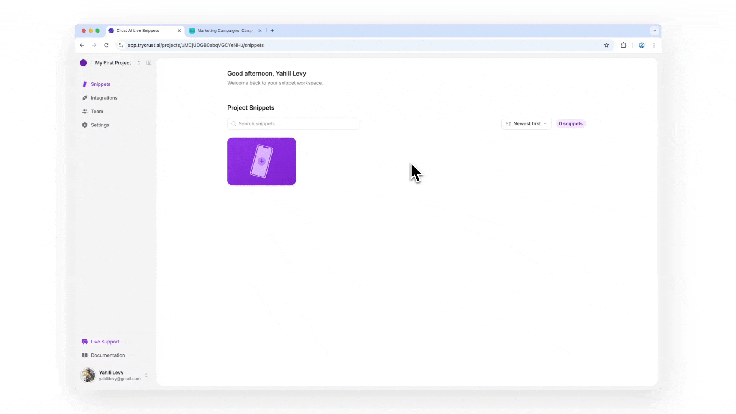Viewport: 736px width, 414px height.
Task: Expand the Yahlli Levy account menu
Action: tap(146, 375)
